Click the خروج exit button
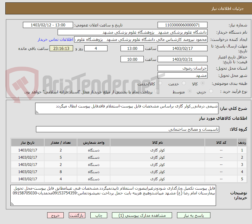This screenshot has height=224, width=252. 55,215
